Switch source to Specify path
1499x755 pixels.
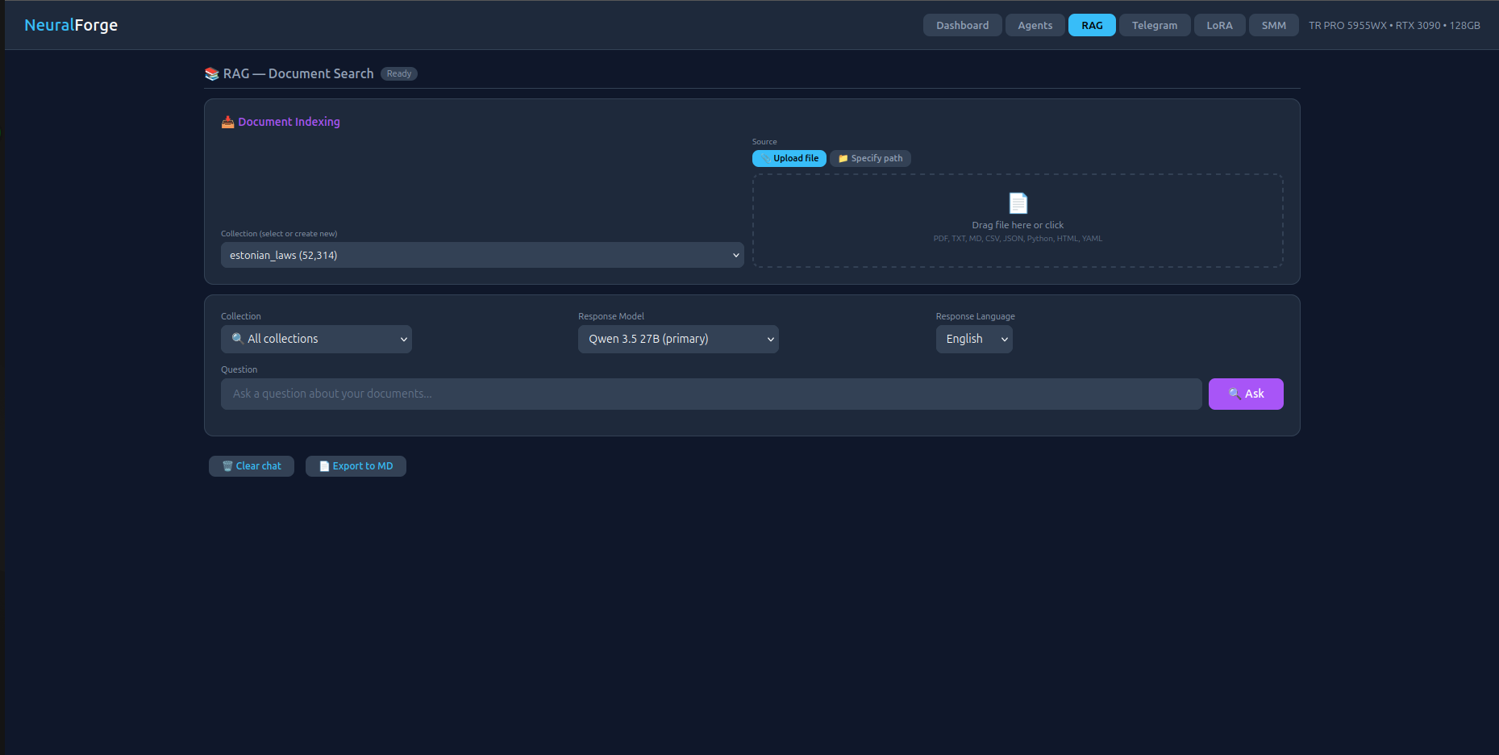coord(870,158)
